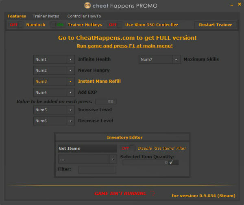Click the Infinite Health label
Viewport: 244px width, 205px height.
tap(94, 59)
